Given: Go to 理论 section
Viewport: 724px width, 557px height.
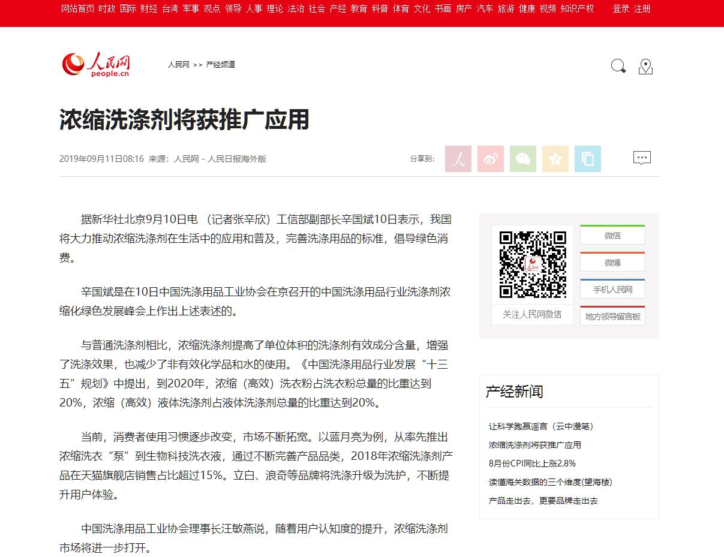Looking at the screenshot, I should 275,9.
